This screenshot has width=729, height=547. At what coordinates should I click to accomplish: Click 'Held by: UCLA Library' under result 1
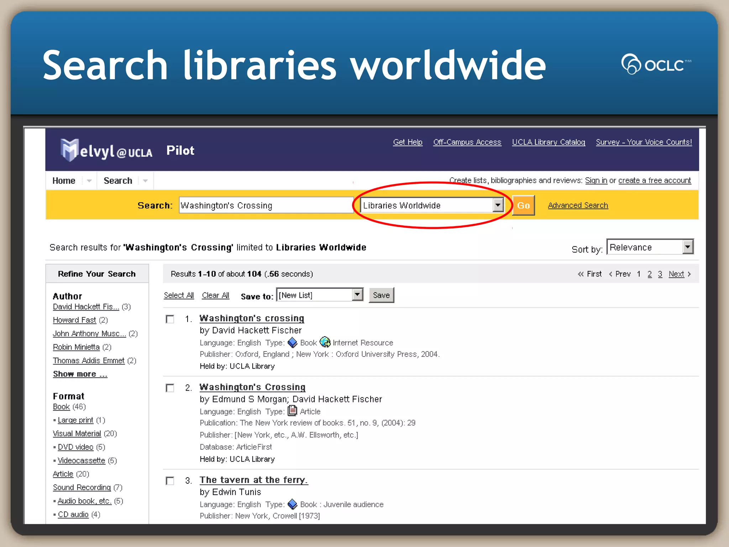[237, 366]
